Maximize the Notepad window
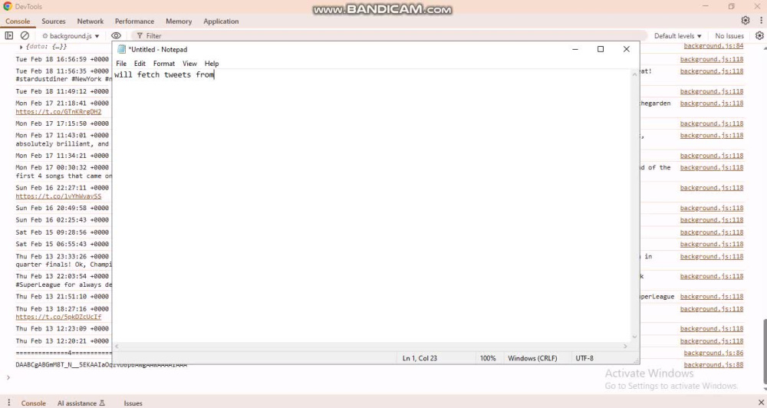 (x=601, y=49)
